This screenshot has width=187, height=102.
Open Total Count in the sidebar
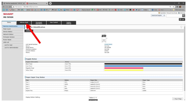[x=13, y=29]
